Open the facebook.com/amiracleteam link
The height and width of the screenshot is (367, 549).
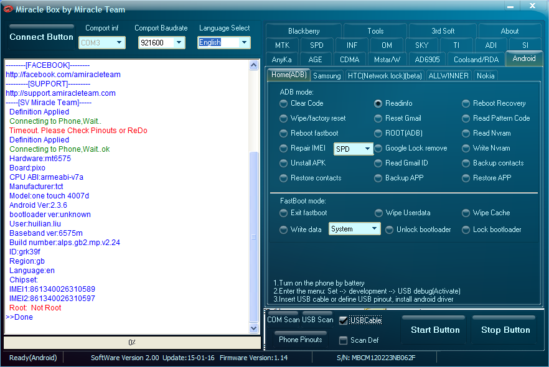pyautogui.click(x=63, y=75)
